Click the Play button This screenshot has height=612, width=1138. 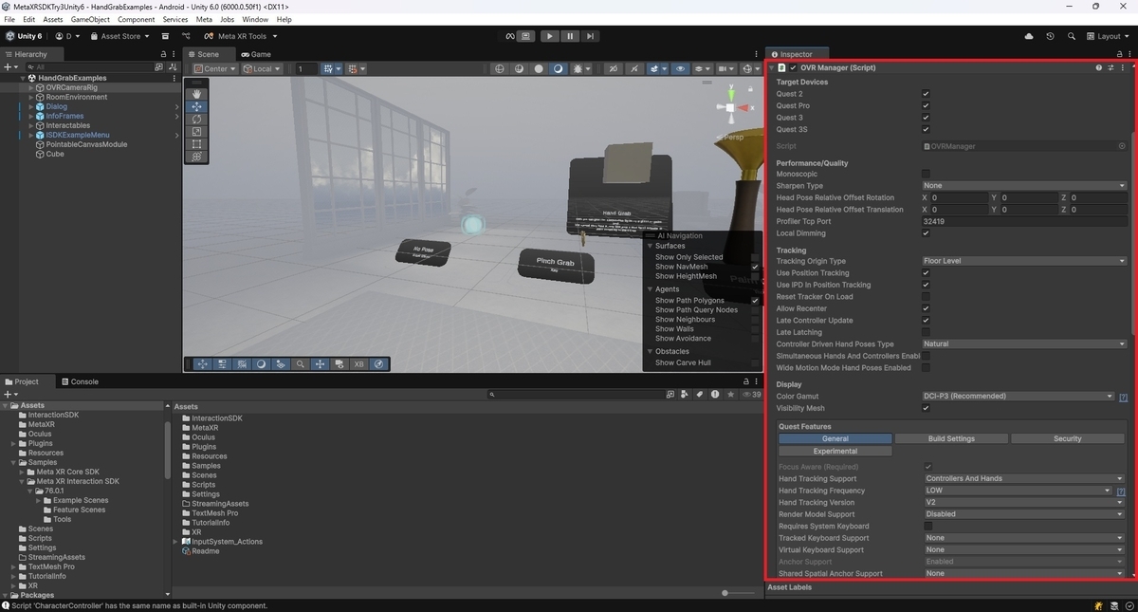point(549,36)
